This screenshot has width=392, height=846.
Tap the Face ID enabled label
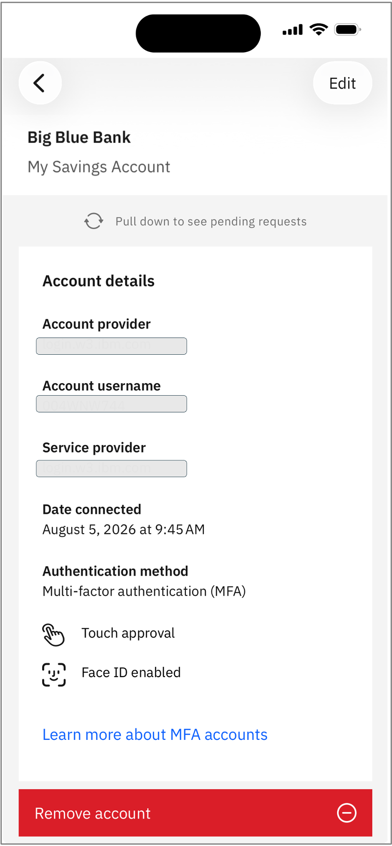(x=131, y=672)
